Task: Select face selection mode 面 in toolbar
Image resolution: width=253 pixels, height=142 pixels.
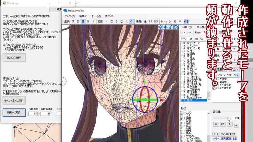Action: [x=78, y=21]
